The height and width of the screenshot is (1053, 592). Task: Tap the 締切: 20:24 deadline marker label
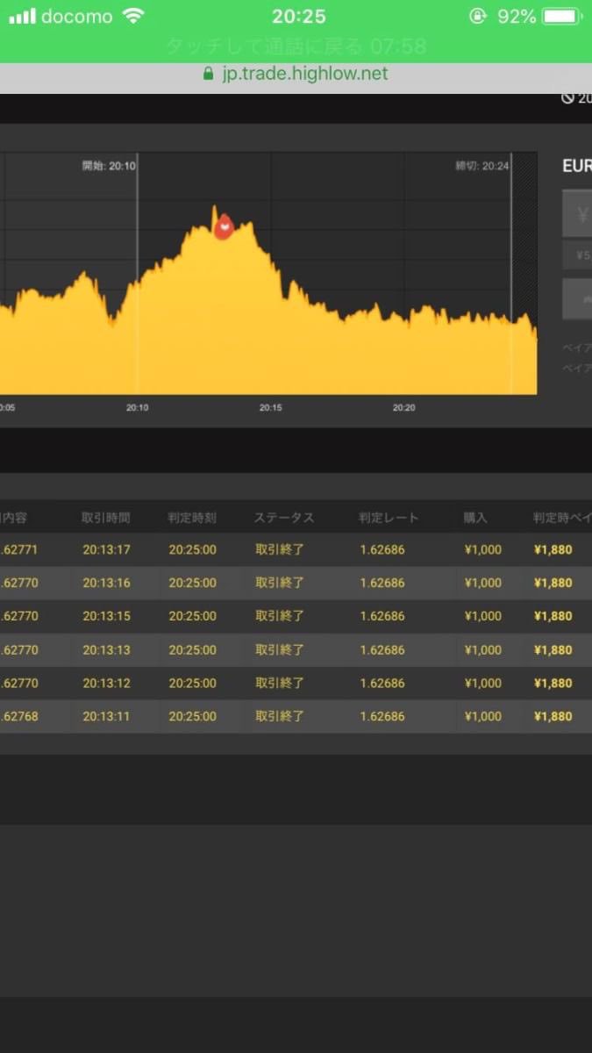[482, 165]
